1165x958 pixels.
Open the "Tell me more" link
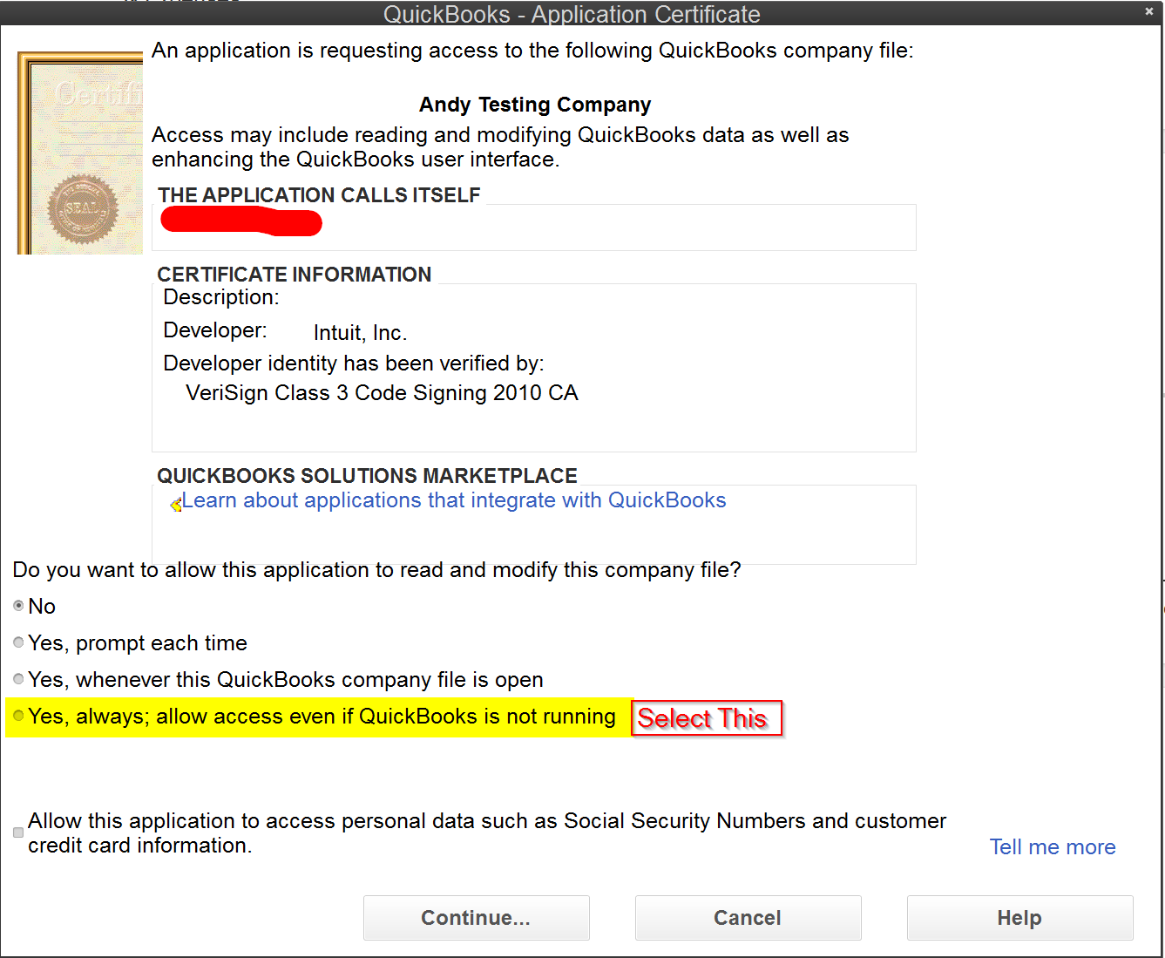coord(1053,847)
